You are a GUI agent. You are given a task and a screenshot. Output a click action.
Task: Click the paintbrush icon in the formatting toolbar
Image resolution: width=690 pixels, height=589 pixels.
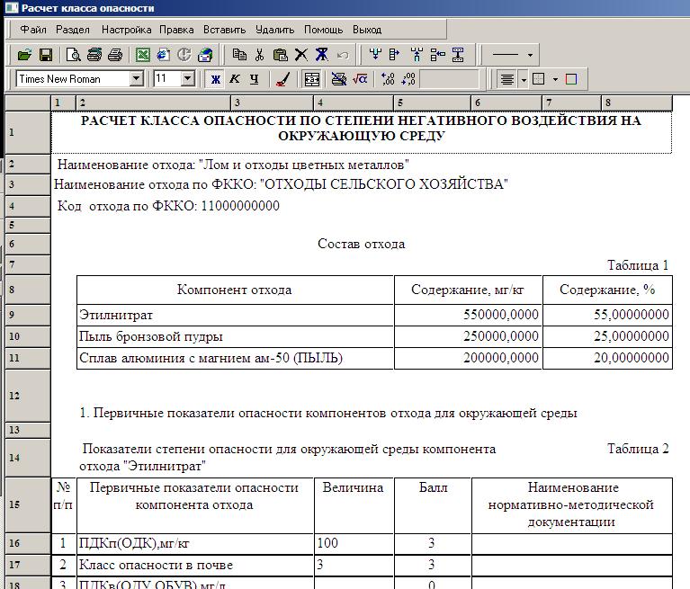click(x=282, y=79)
